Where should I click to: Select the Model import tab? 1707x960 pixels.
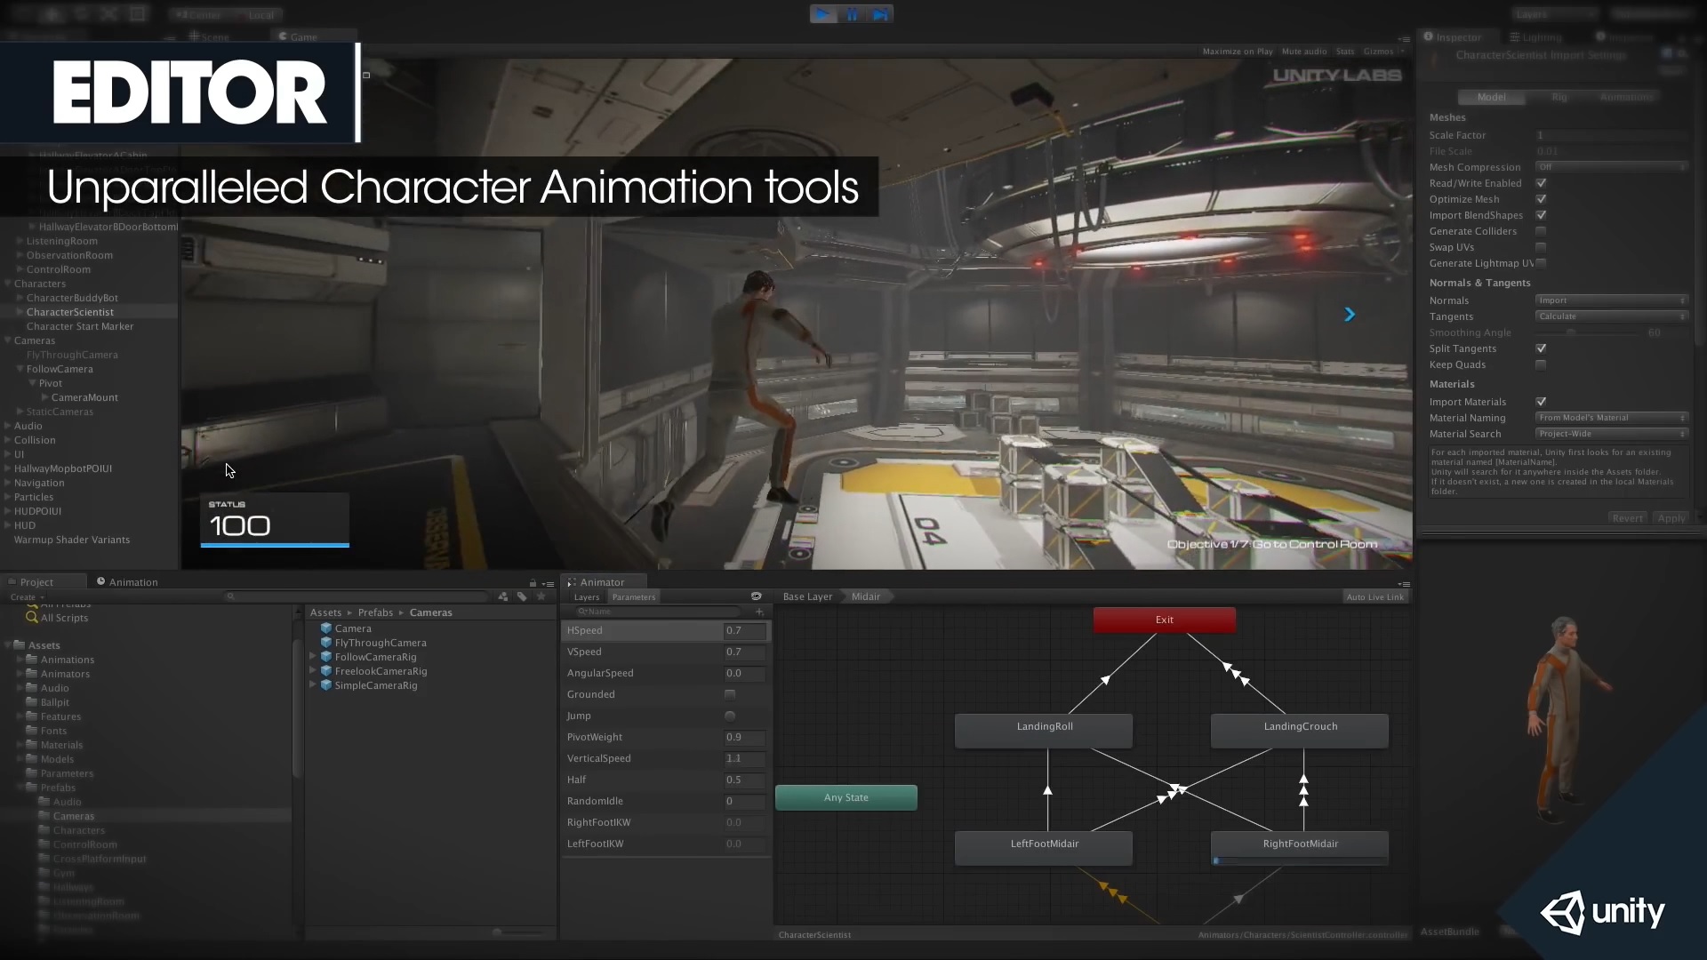(1491, 97)
